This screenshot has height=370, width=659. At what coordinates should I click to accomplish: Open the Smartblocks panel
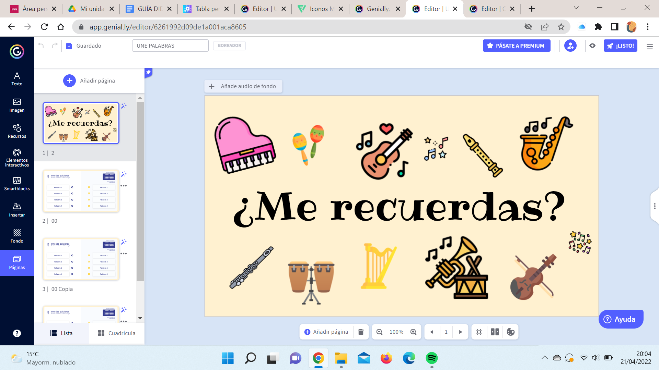click(x=17, y=184)
